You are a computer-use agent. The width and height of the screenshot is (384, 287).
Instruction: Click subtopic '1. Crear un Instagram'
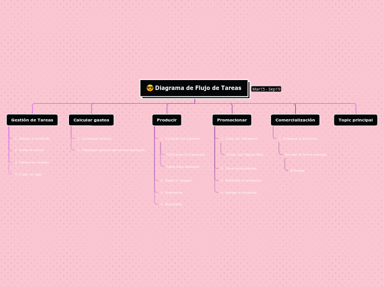tap(239, 139)
